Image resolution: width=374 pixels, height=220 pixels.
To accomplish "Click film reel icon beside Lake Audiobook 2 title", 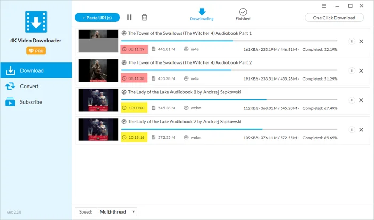I will 124,121.
